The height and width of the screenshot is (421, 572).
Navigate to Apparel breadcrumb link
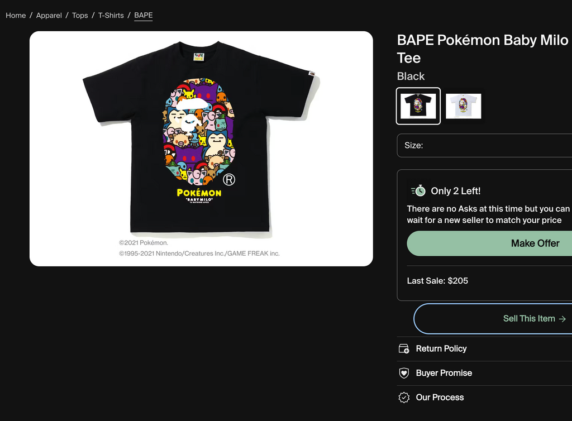pos(49,15)
